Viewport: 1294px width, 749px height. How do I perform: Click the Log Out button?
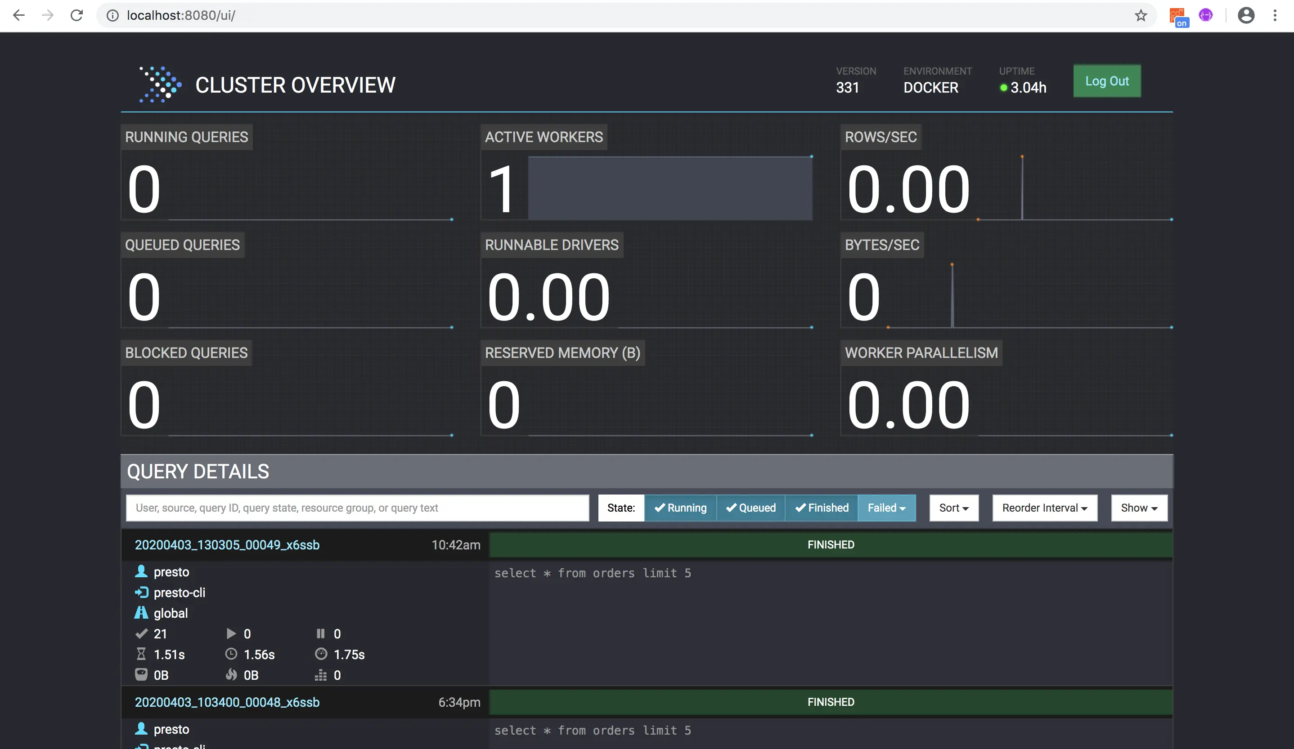(x=1106, y=81)
